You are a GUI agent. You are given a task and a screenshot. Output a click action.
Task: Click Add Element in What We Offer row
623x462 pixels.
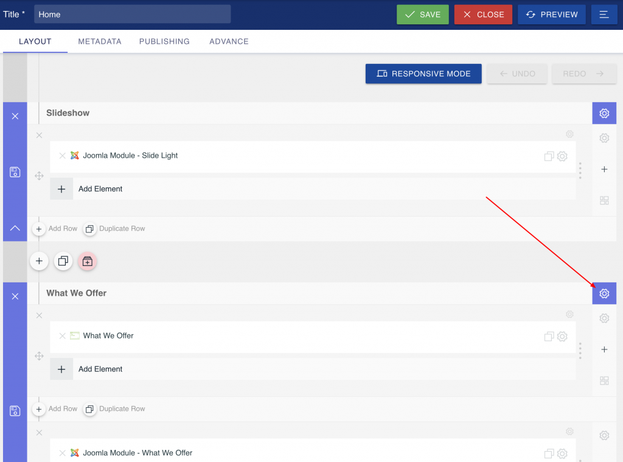click(100, 369)
